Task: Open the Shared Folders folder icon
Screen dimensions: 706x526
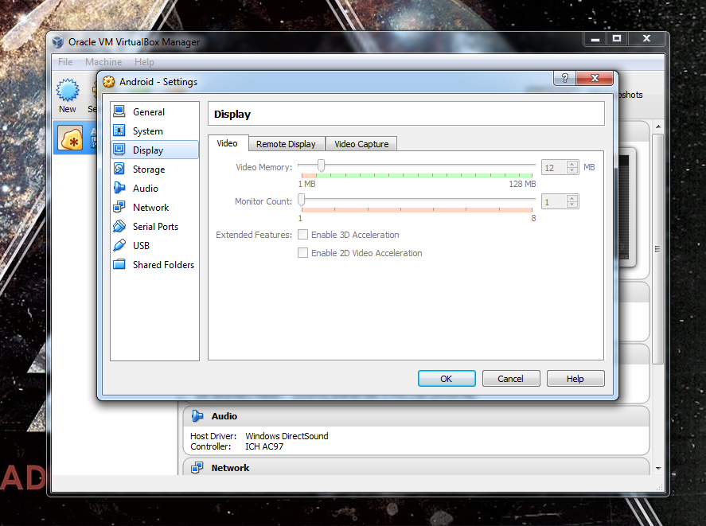Action: click(119, 264)
